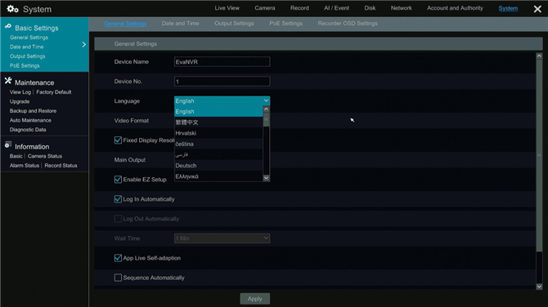Select Deutsch in the language list
Screen dimensions: 548x307
(x=218, y=166)
